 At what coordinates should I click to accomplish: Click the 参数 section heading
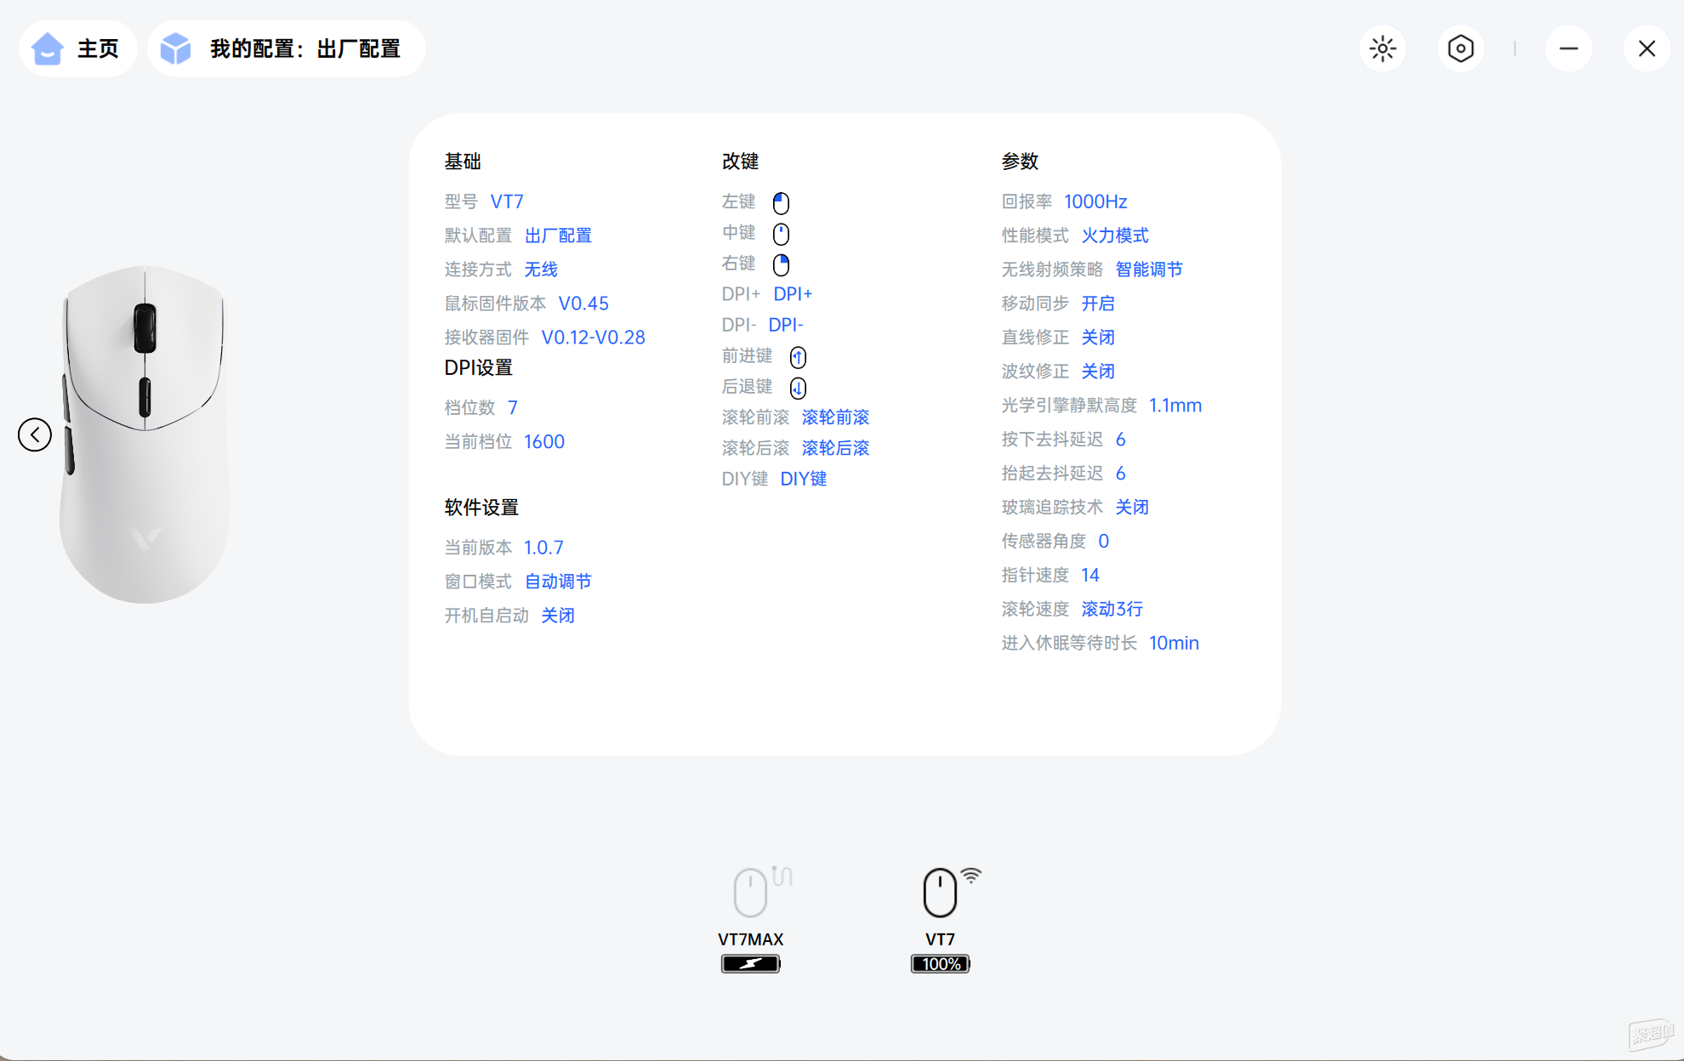point(1020,162)
